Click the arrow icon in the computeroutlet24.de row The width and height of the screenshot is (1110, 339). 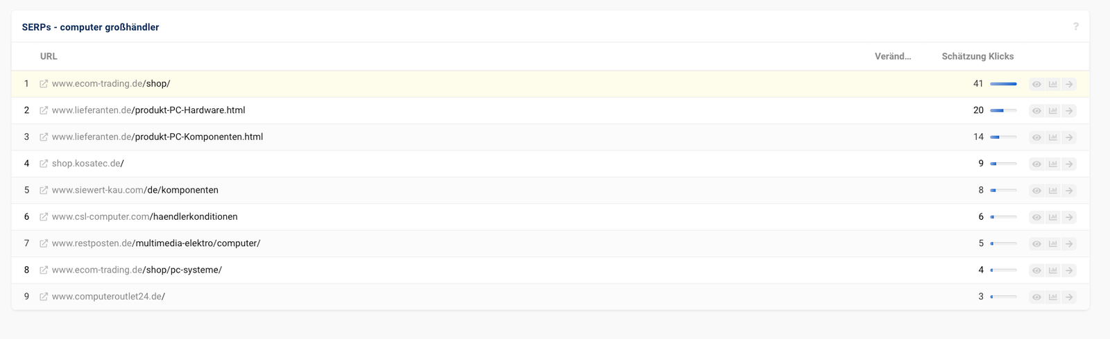(1069, 297)
